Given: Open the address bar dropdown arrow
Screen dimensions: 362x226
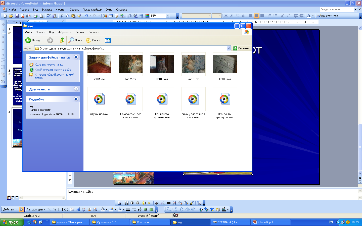Looking at the screenshot, I should [x=229, y=48].
